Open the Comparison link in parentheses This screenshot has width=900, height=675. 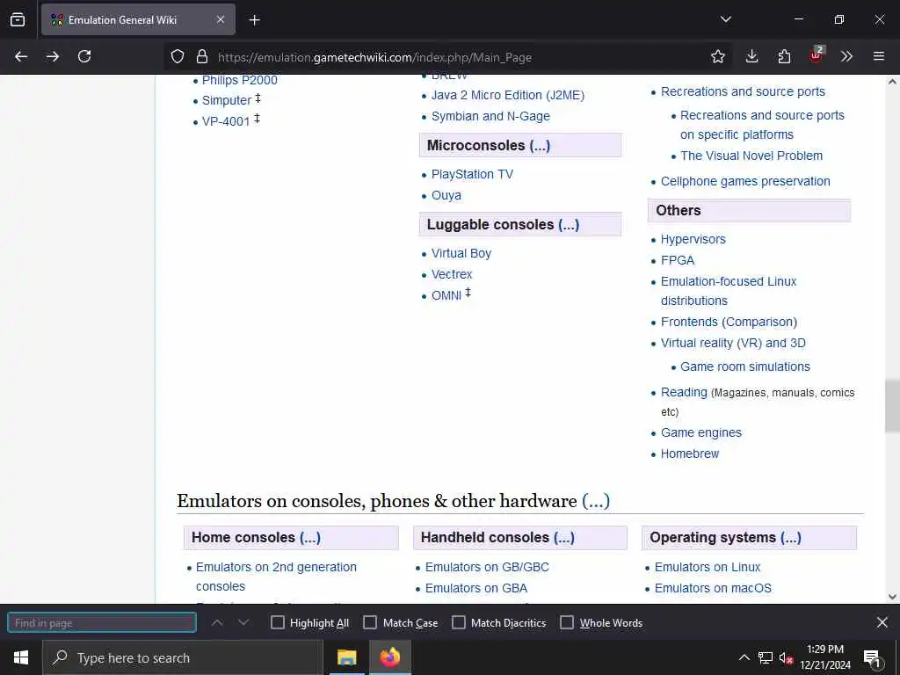pos(759,322)
